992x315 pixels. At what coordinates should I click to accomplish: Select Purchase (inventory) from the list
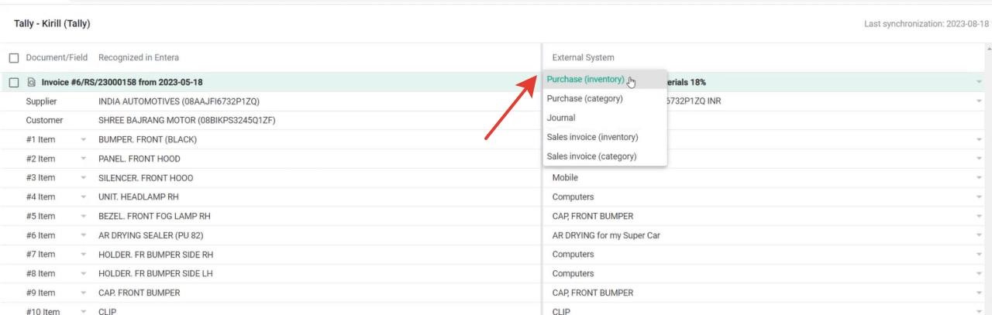click(585, 80)
